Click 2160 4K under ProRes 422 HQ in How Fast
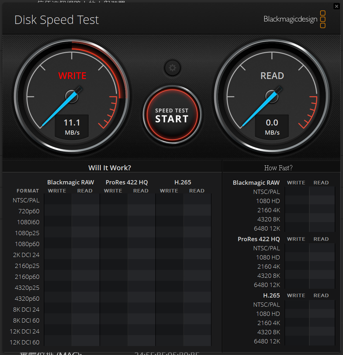 [x=268, y=267]
